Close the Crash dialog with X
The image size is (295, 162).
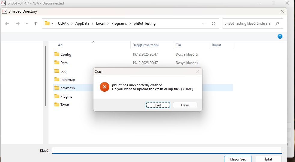click(197, 72)
